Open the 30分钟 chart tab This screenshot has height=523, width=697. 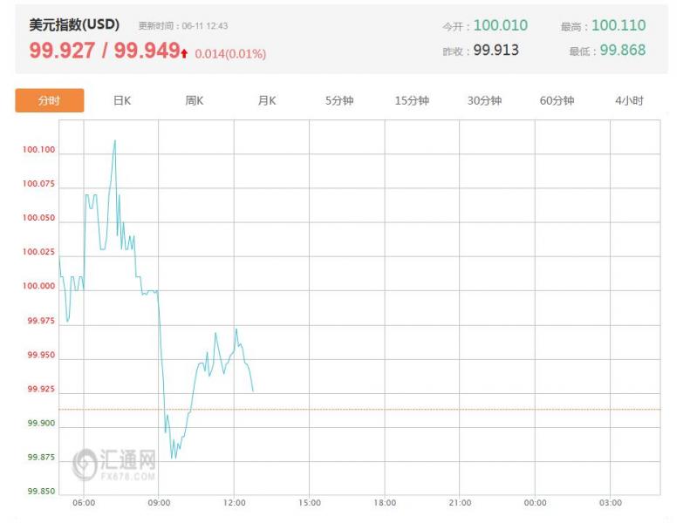pyautogui.click(x=484, y=101)
